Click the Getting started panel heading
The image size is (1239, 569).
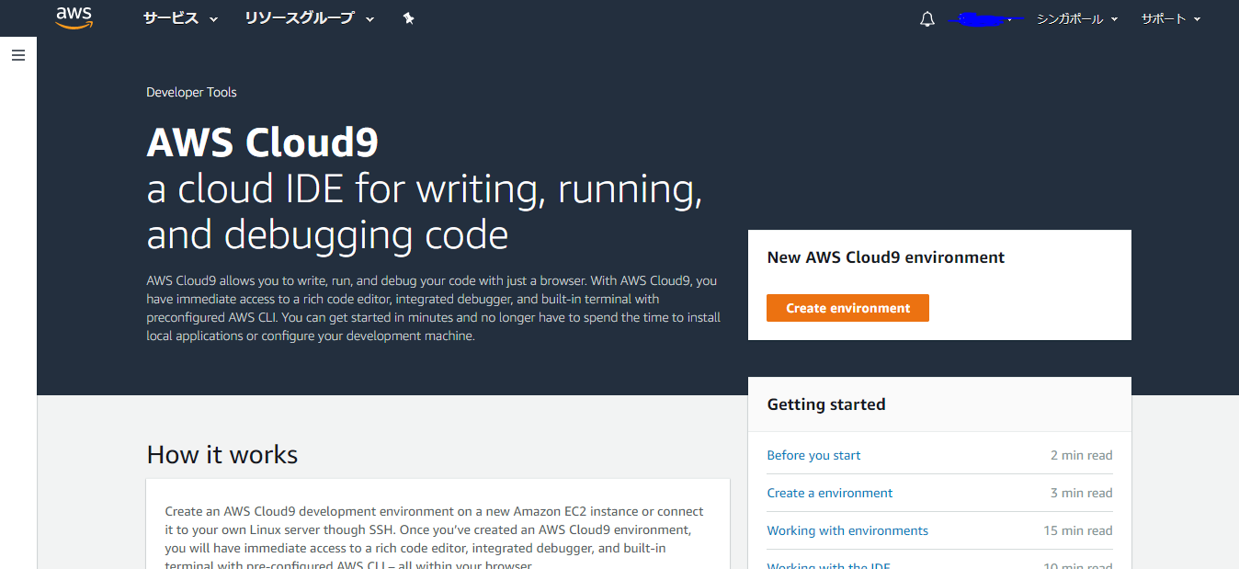[x=826, y=404]
